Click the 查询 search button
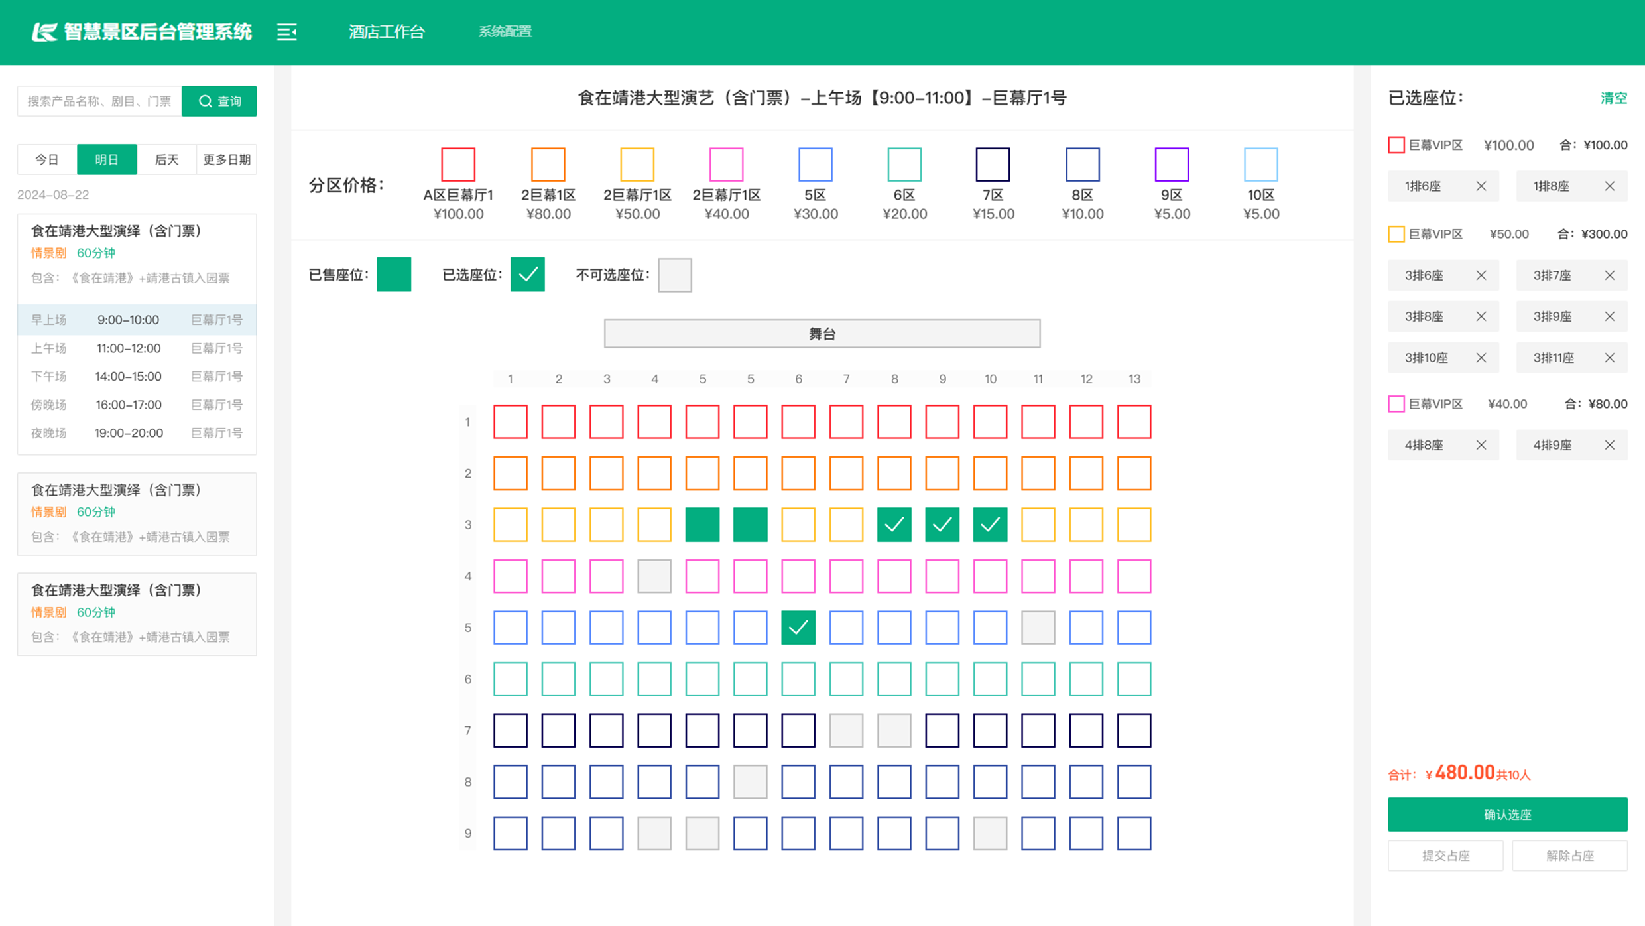1645x926 pixels. [219, 101]
